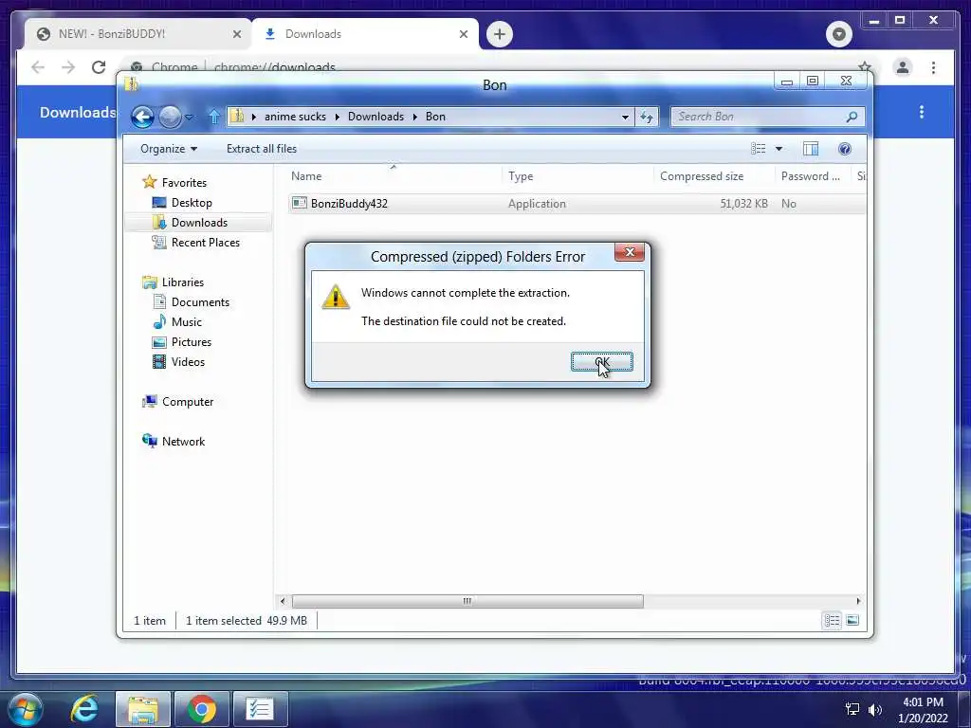971x728 pixels.
Task: Click 'anime sucks' in the breadcrumb path
Action: point(295,117)
